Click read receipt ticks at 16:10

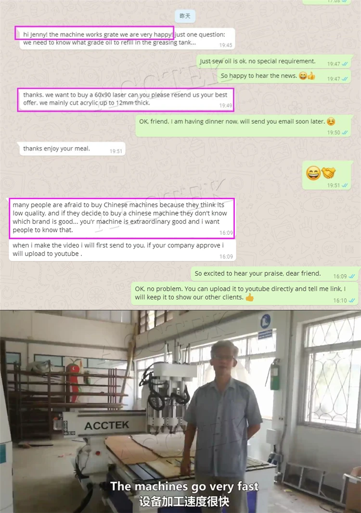coord(351,300)
